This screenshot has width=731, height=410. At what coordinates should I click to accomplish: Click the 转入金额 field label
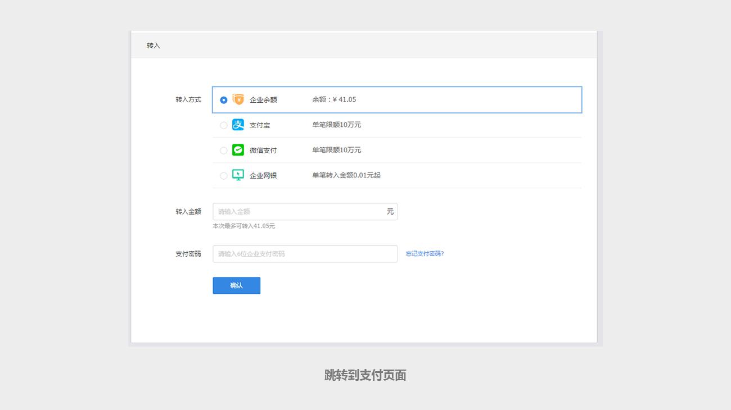(188, 212)
